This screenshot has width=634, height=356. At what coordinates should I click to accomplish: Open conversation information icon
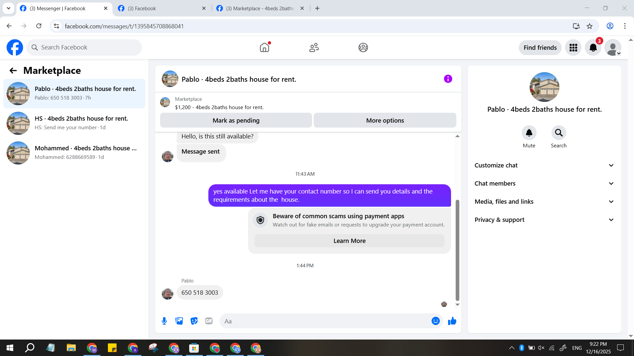click(448, 79)
